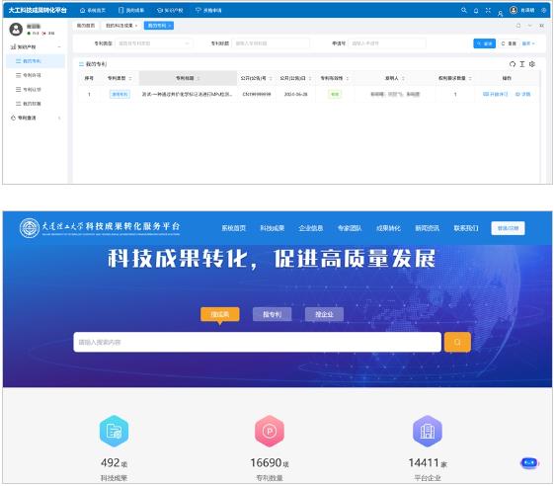
Task: Click the large profile avatar in left sidebar
Action: coord(16,29)
